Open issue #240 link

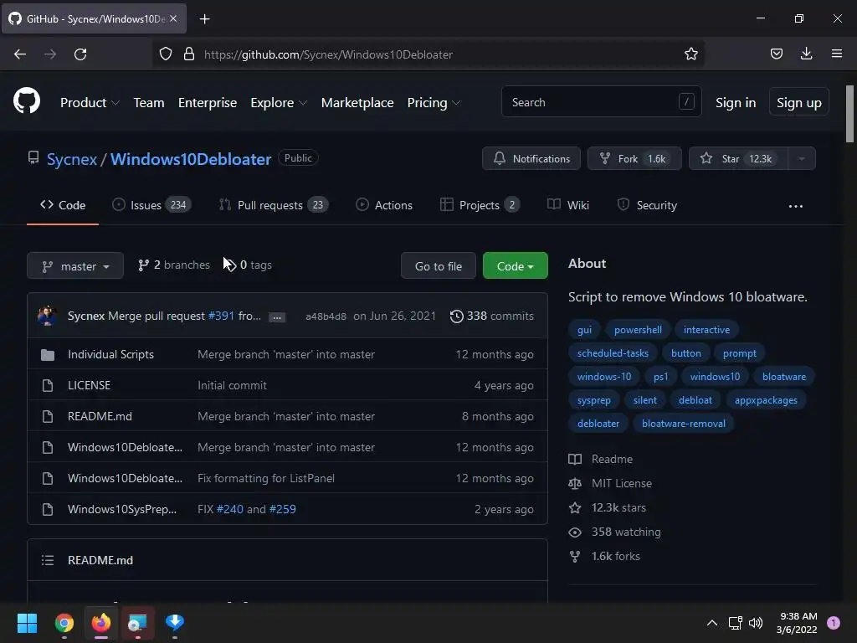point(230,510)
